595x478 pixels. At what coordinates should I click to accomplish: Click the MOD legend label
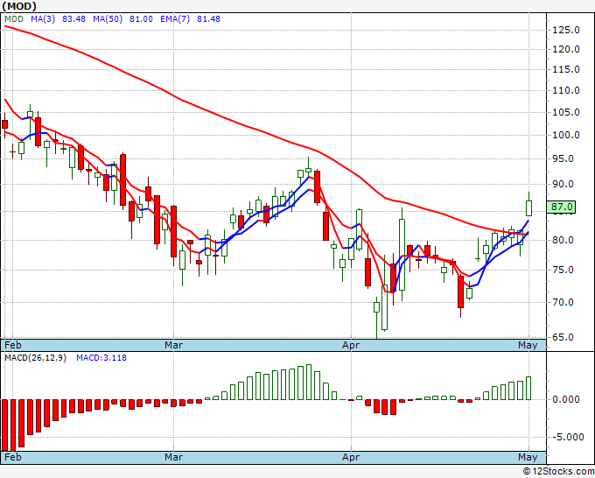coord(14,19)
